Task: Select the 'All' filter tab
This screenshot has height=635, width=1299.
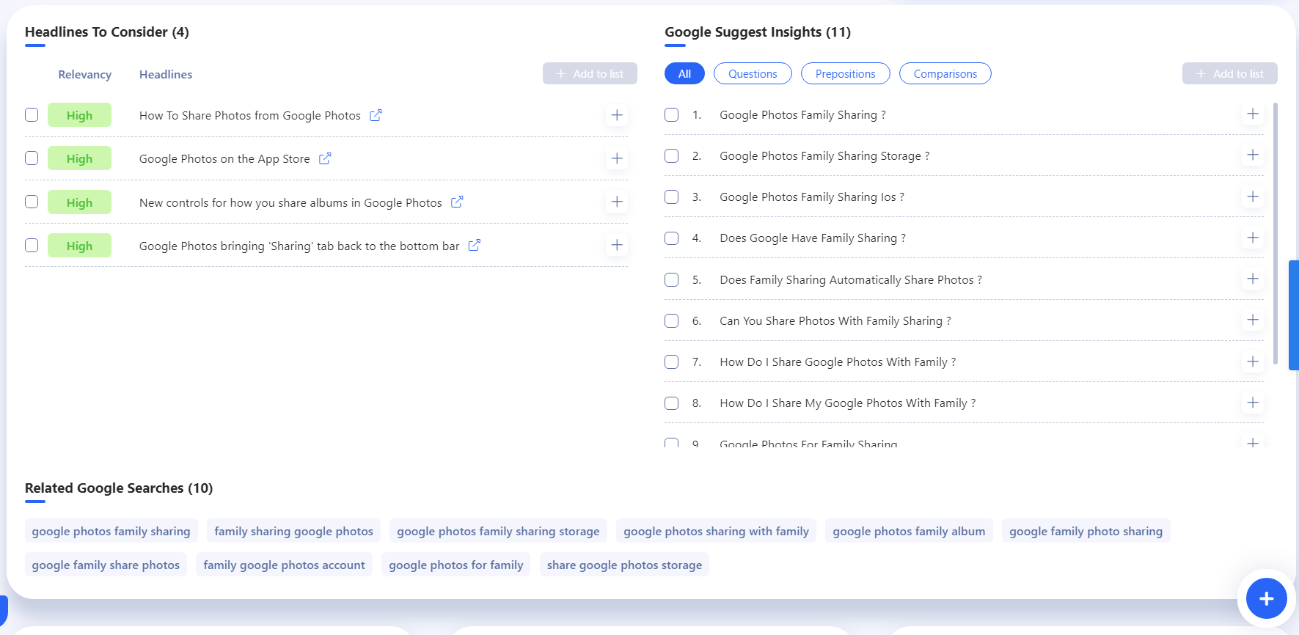Action: click(x=684, y=73)
